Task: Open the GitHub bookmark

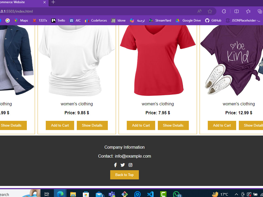Action: click(x=213, y=20)
